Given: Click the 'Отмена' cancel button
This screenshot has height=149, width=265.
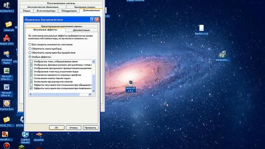Looking at the screenshot, I should click(74, 127).
